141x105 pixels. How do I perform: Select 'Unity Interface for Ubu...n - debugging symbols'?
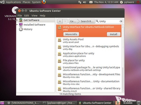pos(89,48)
